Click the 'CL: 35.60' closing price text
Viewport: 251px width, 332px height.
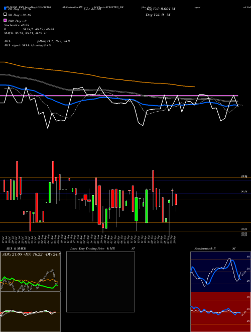click(92, 9)
